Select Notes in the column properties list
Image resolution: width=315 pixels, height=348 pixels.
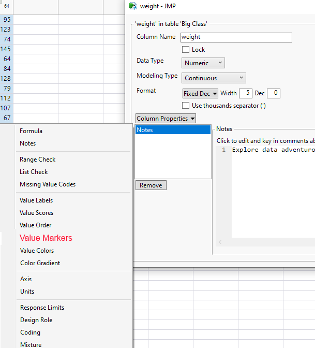tap(173, 130)
